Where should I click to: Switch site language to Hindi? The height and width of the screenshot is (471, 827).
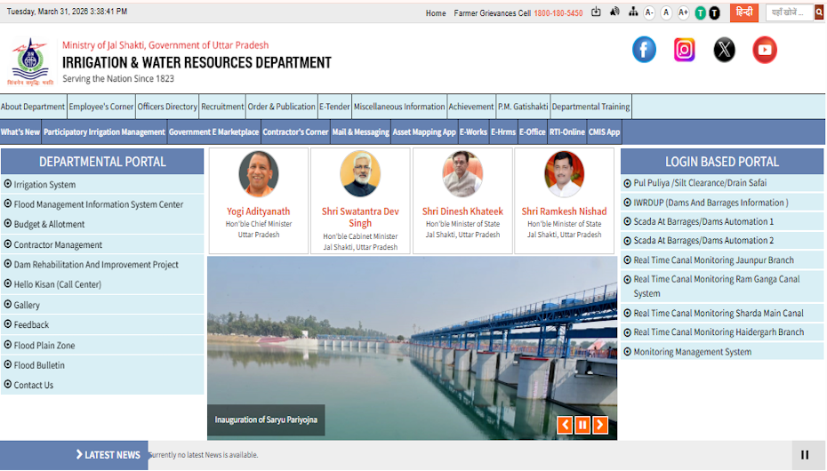click(744, 12)
